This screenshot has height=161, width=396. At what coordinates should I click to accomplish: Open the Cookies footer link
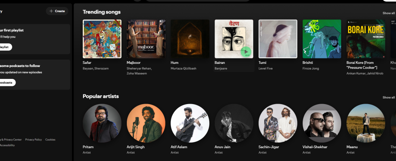tap(50, 139)
